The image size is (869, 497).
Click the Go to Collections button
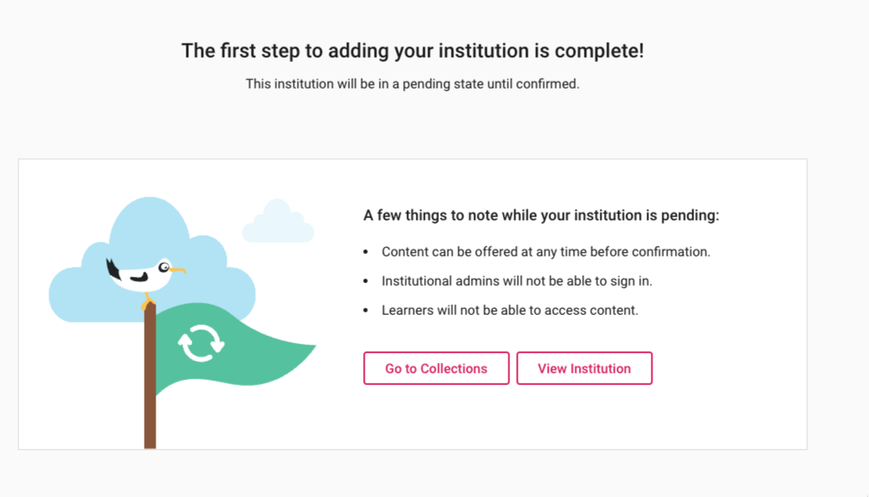coord(436,368)
